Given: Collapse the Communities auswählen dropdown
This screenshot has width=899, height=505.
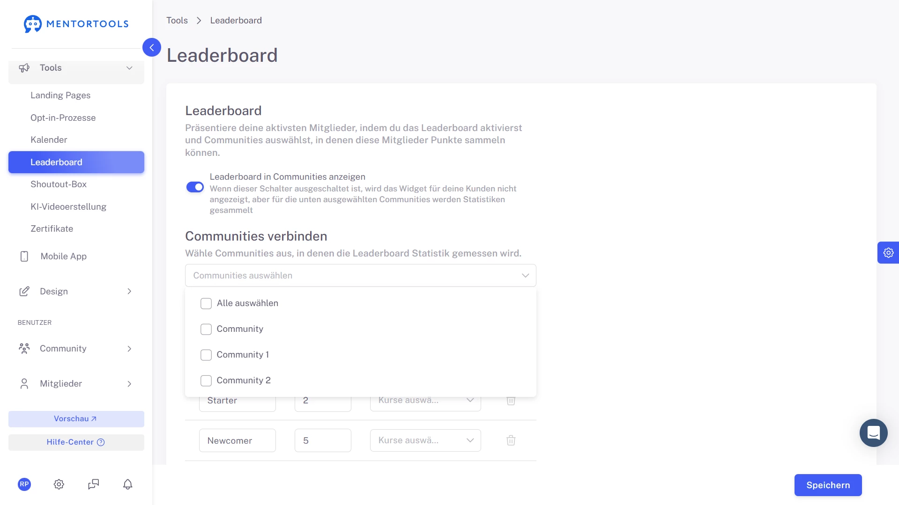Looking at the screenshot, I should click(525, 276).
